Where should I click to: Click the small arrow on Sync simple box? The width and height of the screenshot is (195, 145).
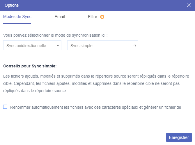coord(134,46)
